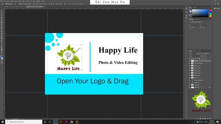Select the Lasso tool
The width and height of the screenshot is (221, 124).
point(2,13)
